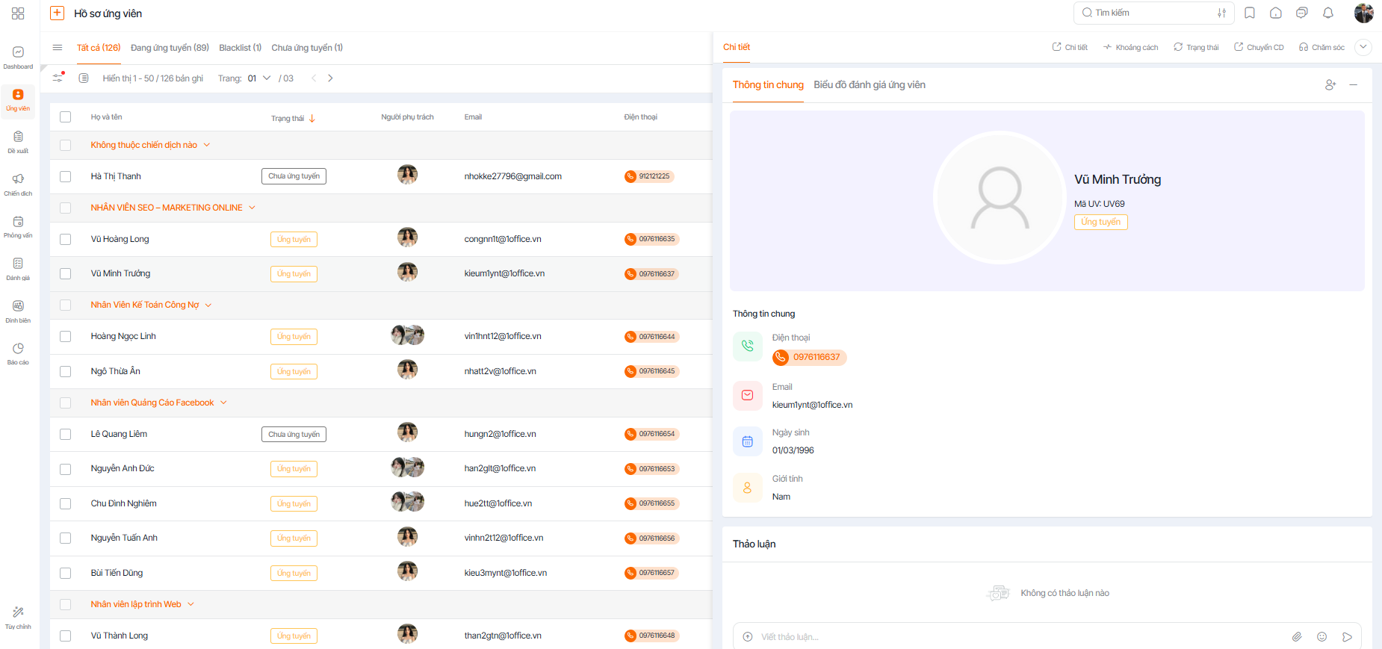Switch to the Blacklist (1) tab
The height and width of the screenshot is (649, 1382).
click(240, 48)
